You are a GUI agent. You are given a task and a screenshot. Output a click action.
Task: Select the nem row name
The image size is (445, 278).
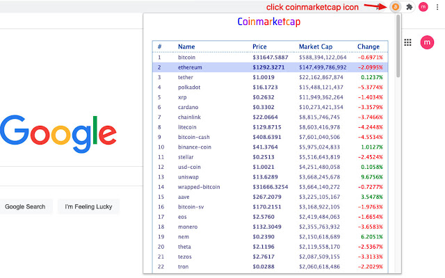(184, 236)
